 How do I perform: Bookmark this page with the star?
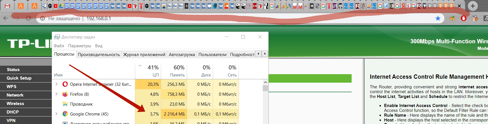[x=438, y=18]
